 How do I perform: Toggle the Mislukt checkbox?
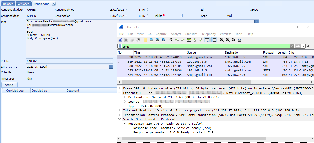click(181, 16)
